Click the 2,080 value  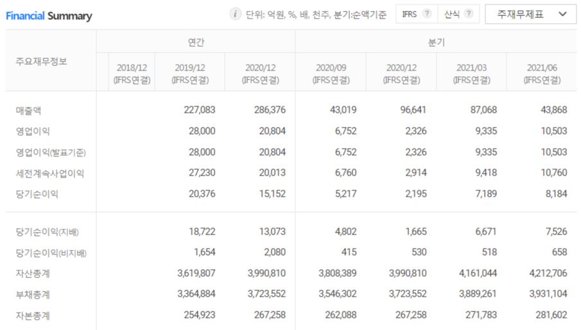click(x=275, y=252)
